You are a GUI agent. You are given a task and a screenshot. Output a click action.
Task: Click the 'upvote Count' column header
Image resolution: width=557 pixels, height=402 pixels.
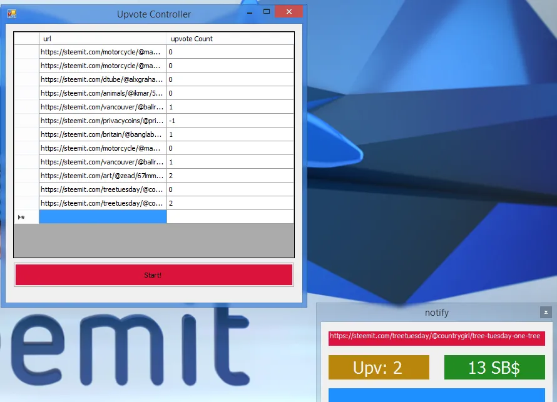tap(230, 38)
